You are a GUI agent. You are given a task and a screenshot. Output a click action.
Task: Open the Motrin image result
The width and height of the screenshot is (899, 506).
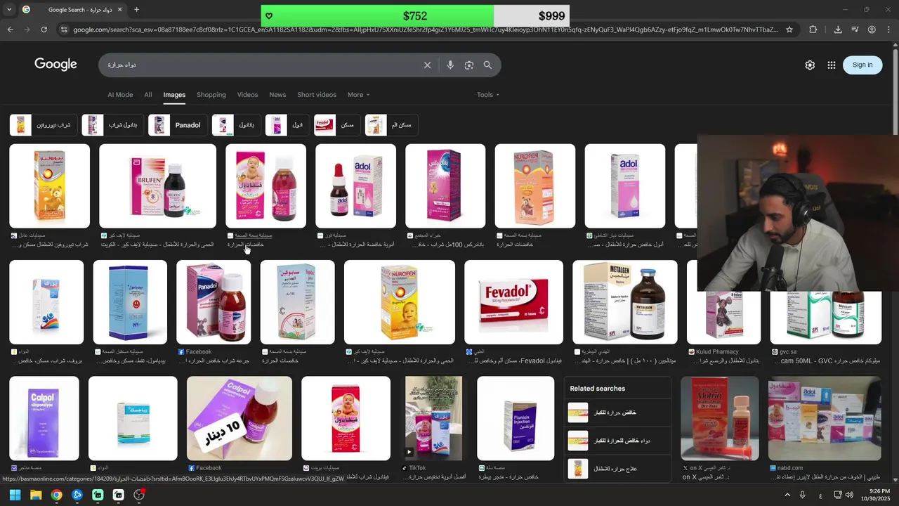[x=720, y=418]
